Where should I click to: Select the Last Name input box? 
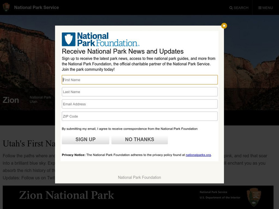(x=140, y=92)
